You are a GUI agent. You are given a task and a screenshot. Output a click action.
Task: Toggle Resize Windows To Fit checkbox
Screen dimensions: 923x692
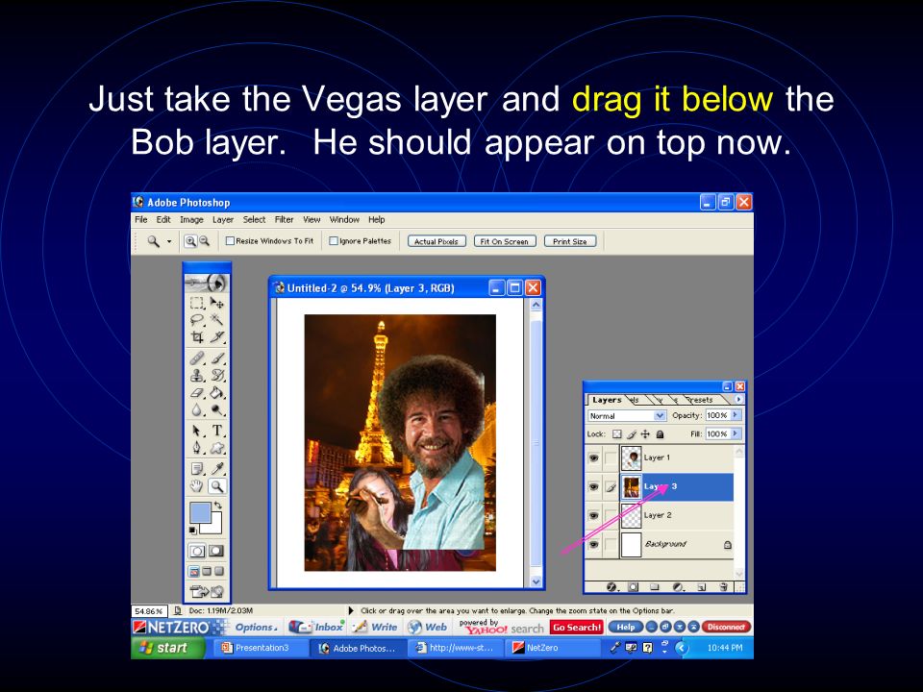(230, 240)
